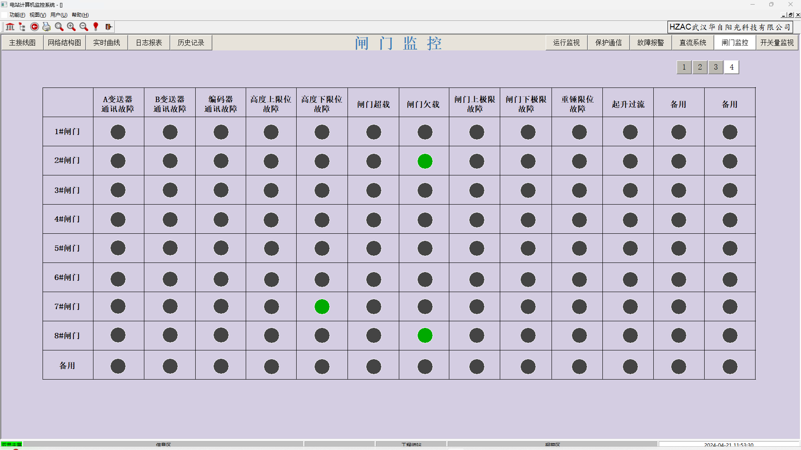Viewport: 801px width, 450px height.
Task: Open the 视图(V) menu
Action: pos(38,15)
